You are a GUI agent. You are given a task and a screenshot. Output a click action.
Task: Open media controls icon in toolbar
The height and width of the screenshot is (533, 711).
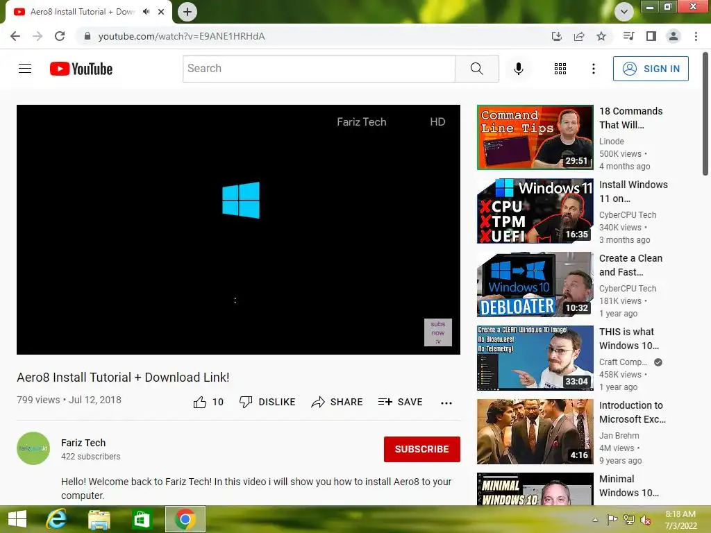(x=628, y=36)
